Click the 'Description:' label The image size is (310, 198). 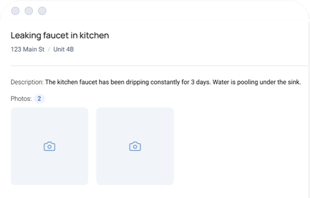pos(27,82)
